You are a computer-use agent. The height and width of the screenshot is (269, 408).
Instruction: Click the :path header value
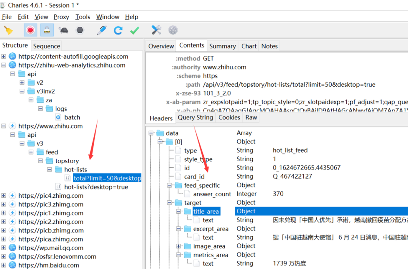click(289, 84)
